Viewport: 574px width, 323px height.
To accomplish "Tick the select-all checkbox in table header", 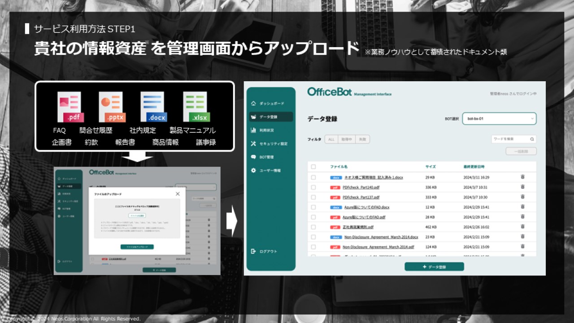I will (313, 166).
